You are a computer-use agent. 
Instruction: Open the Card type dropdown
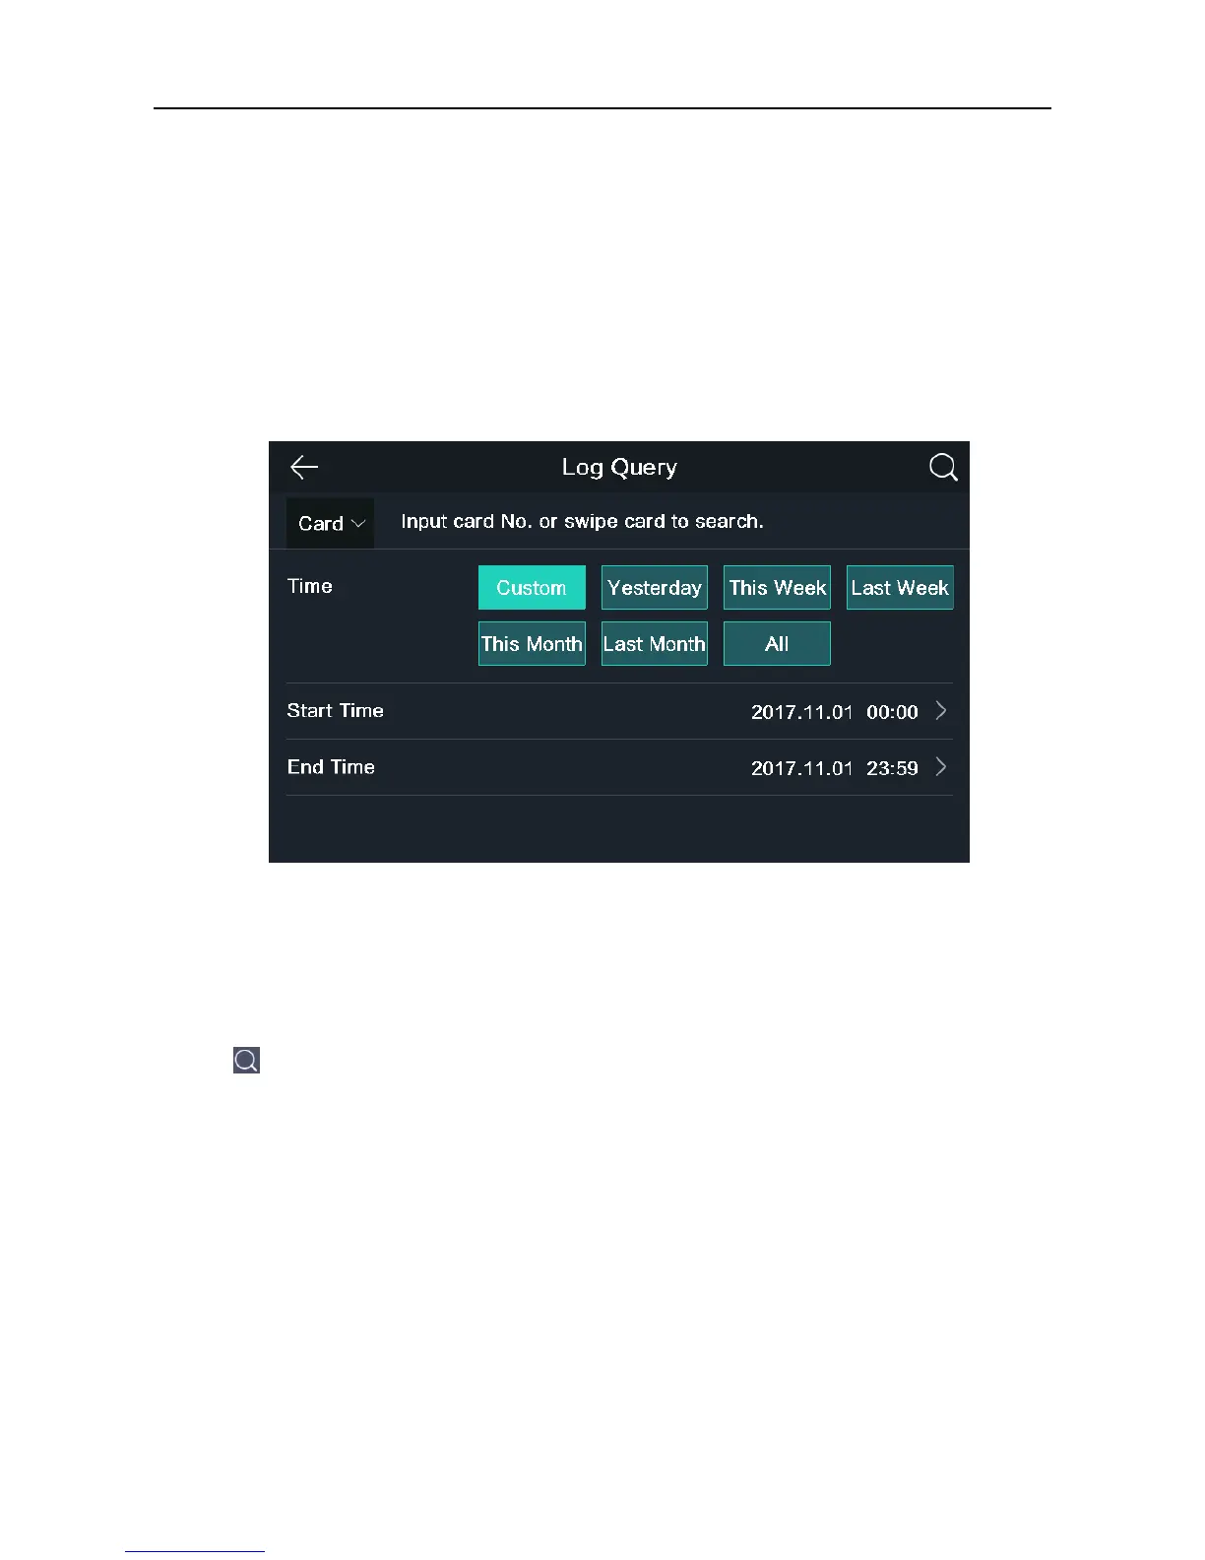point(331,523)
